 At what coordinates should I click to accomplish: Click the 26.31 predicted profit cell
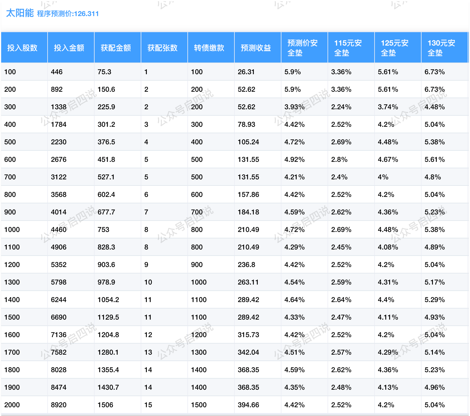(x=246, y=72)
